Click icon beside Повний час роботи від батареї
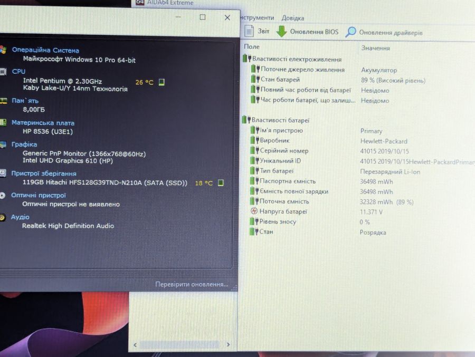This screenshot has height=357, width=475. 255,89
